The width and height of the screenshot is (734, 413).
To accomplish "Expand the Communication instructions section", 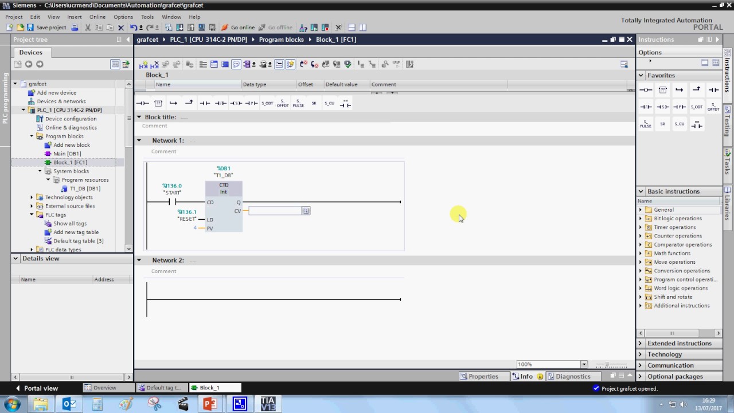I will [x=641, y=365].
